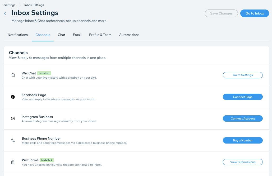The width and height of the screenshot is (272, 176).
Task: Switch to the Notifications tab
Action: pos(18,35)
